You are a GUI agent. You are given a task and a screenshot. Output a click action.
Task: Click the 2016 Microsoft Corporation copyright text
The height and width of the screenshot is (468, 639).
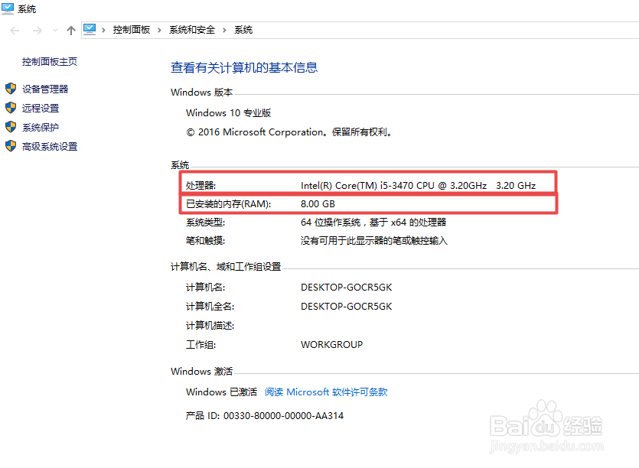pyautogui.click(x=290, y=132)
